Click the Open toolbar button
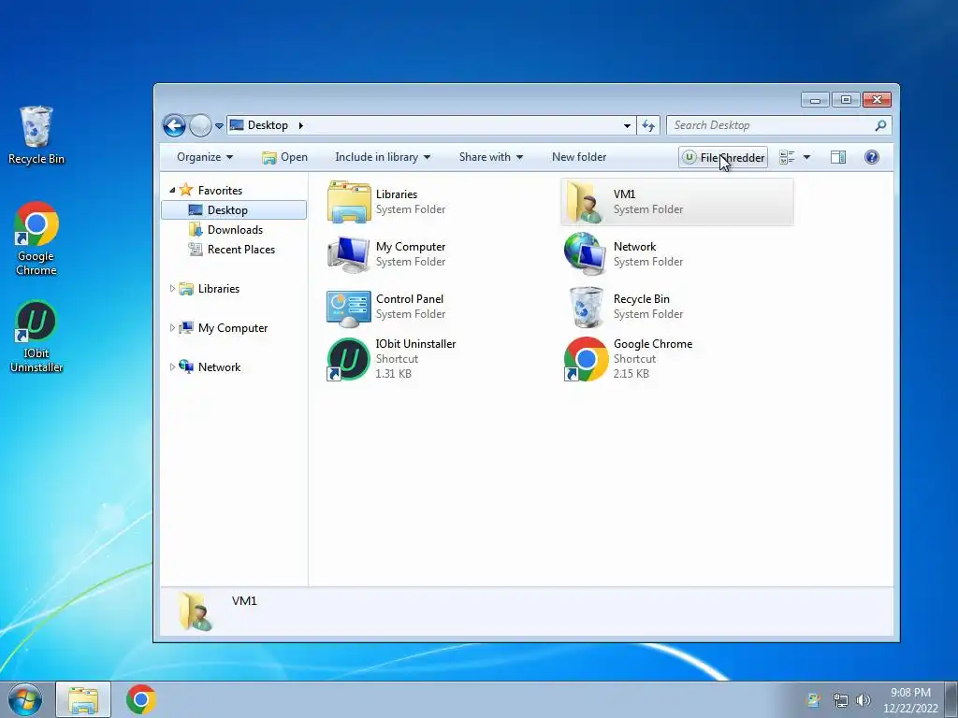 (284, 157)
